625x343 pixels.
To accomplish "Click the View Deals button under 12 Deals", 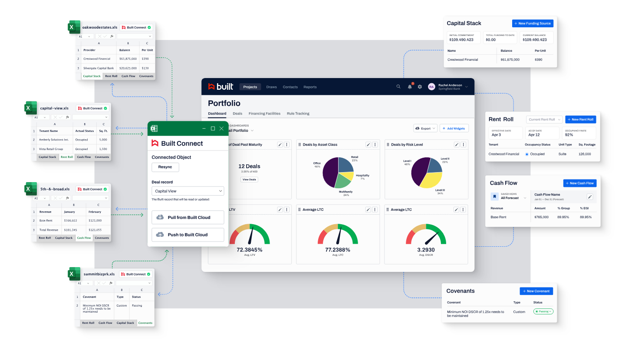I will pyautogui.click(x=249, y=180).
